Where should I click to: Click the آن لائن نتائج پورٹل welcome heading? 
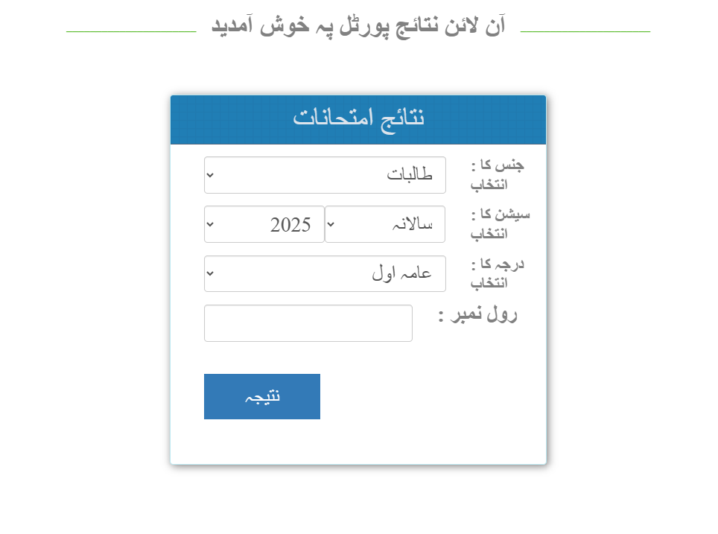coord(358,26)
